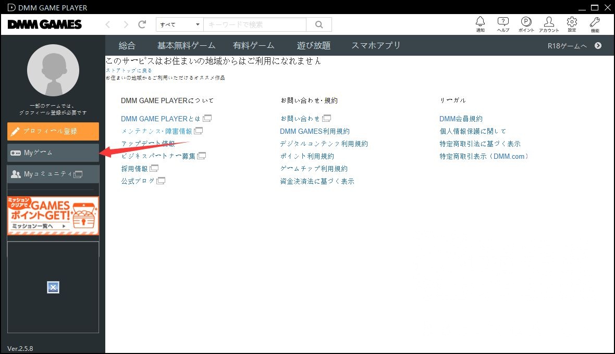Open the GAMESポイントGET mission banner
615x354 pixels.
[x=52, y=214]
